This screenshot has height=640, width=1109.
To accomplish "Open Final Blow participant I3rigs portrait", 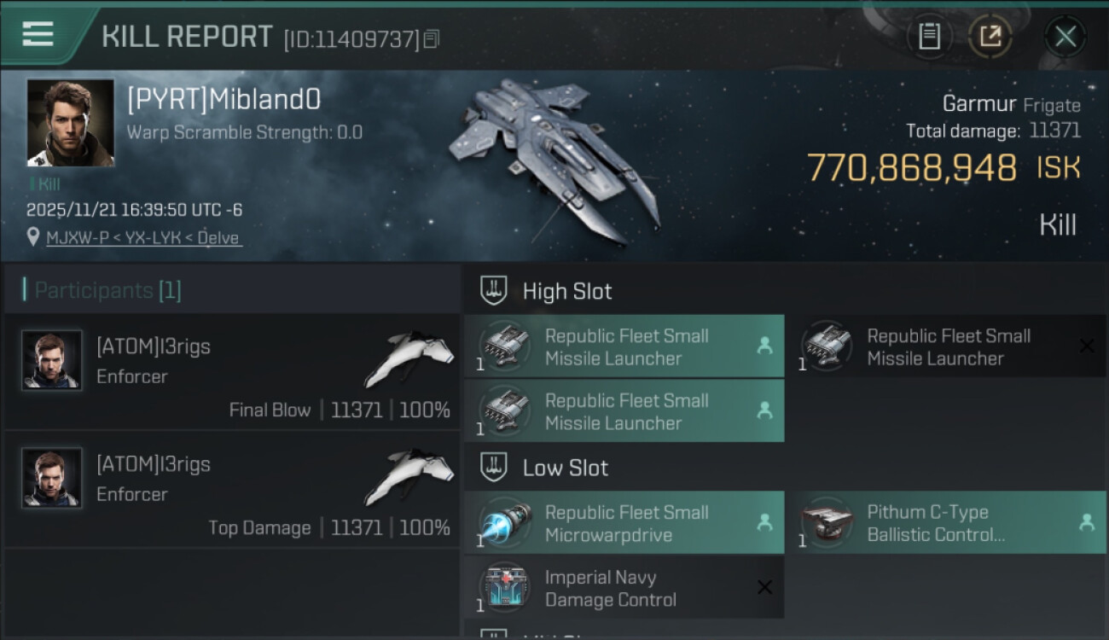I will pos(52,360).
